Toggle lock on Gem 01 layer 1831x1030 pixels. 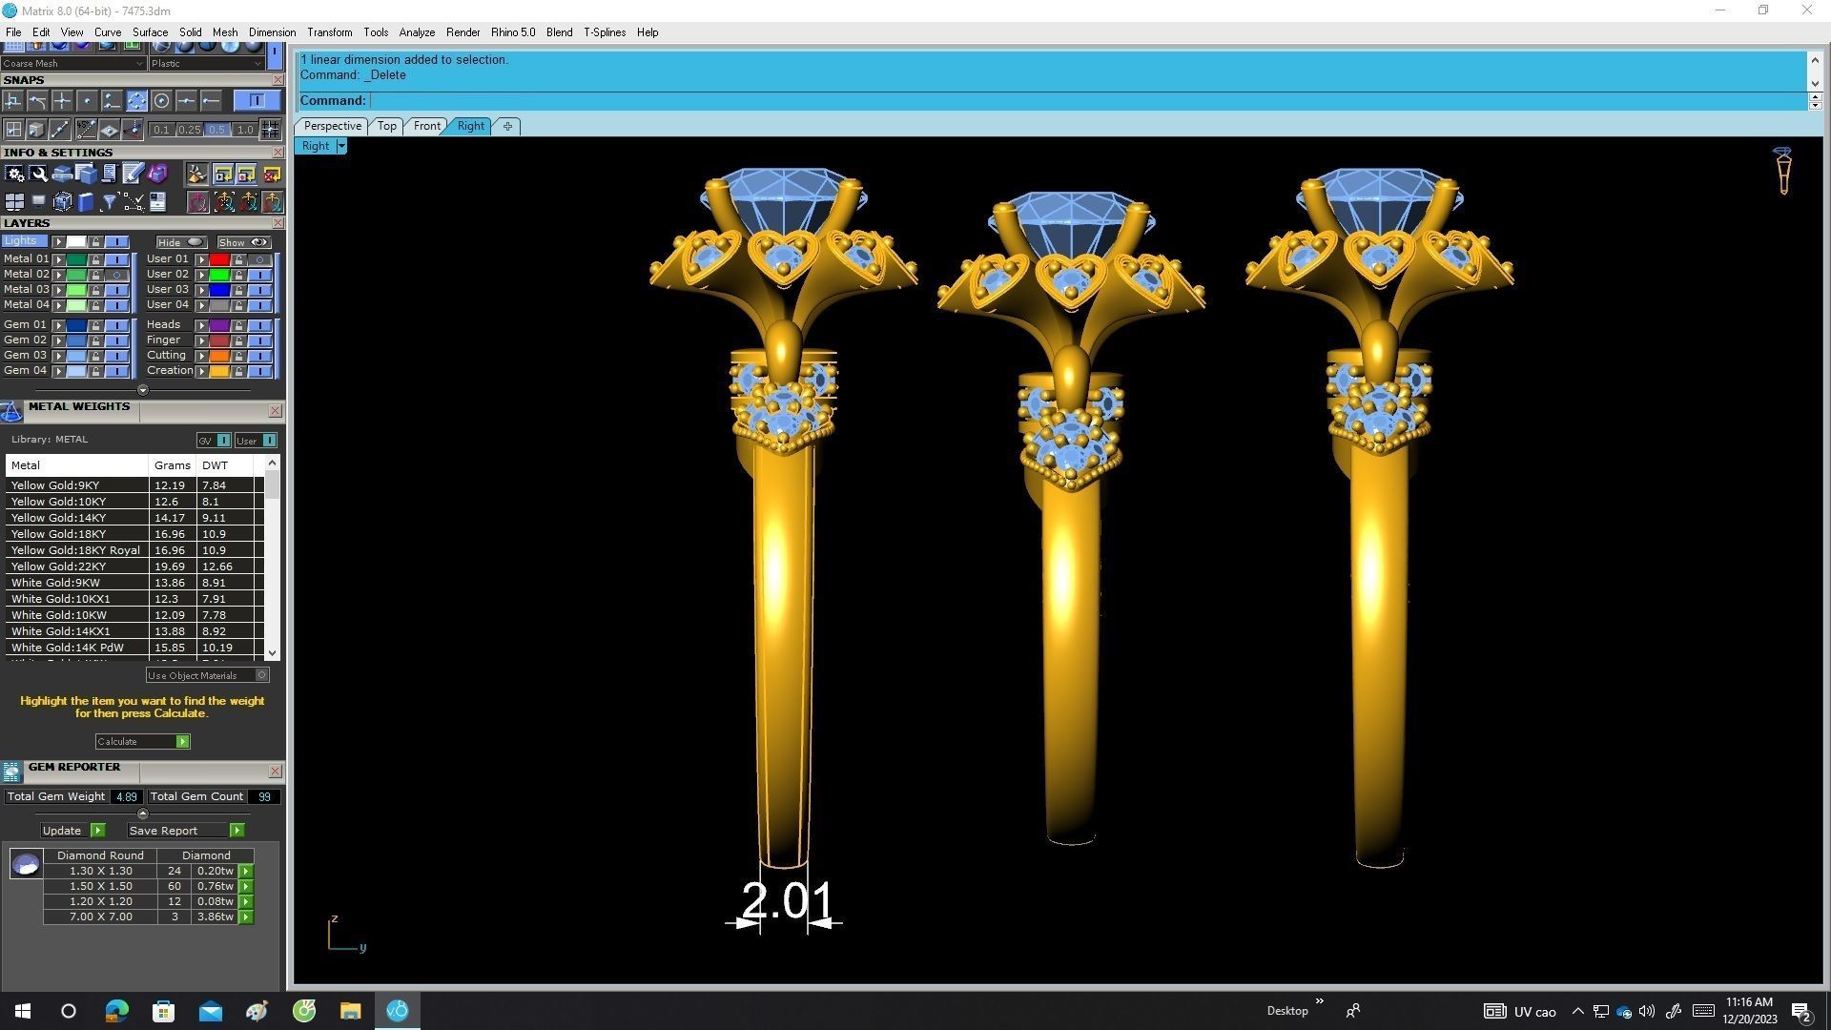(x=95, y=325)
